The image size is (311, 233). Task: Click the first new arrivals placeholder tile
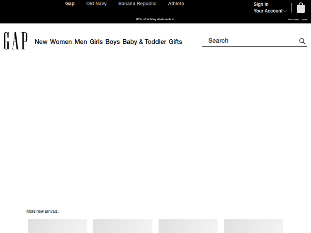point(58,226)
